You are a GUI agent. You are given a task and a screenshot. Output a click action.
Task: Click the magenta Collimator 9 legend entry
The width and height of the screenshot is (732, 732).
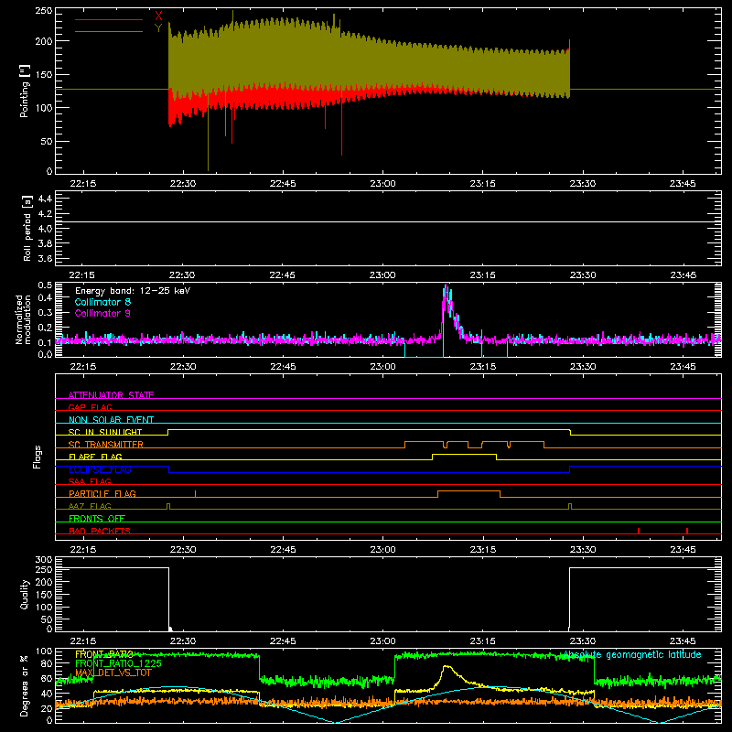click(102, 313)
